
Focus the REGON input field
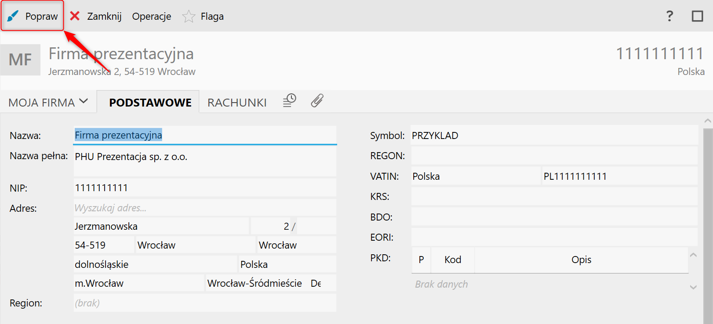click(x=554, y=156)
